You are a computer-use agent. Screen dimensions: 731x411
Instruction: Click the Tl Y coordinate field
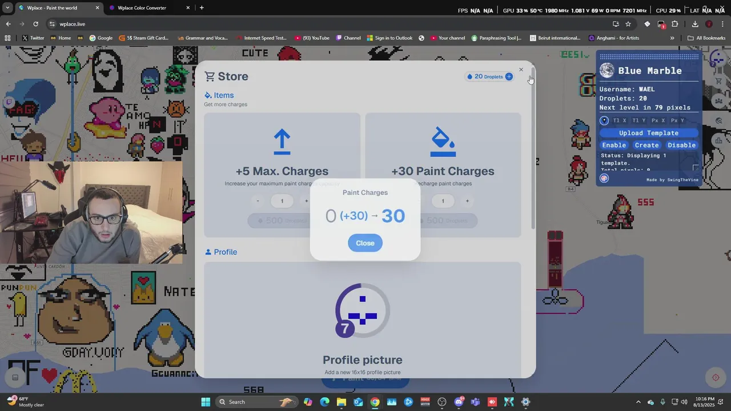pyautogui.click(x=638, y=120)
